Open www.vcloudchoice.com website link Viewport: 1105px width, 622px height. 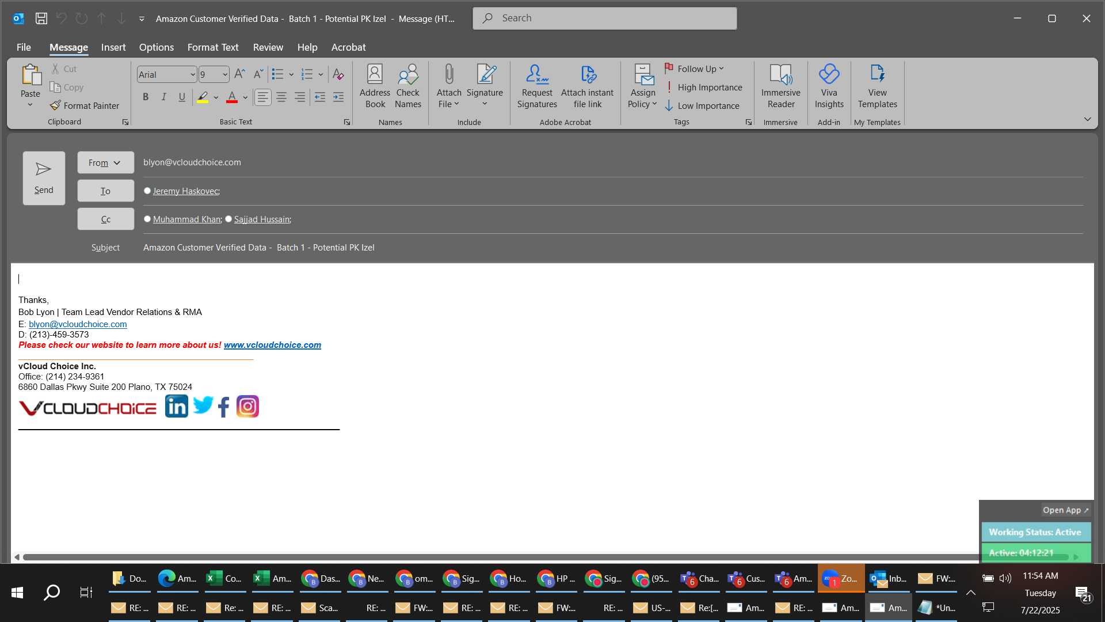click(x=272, y=345)
